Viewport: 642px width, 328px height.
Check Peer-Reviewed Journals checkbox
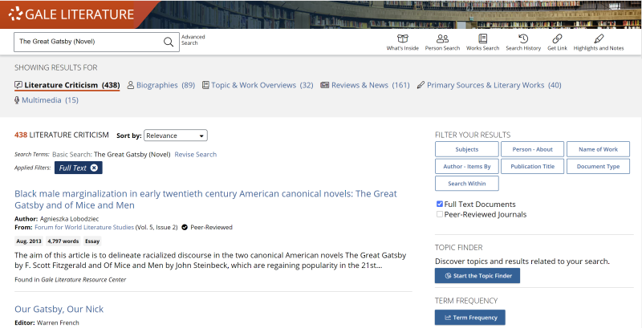click(x=440, y=214)
